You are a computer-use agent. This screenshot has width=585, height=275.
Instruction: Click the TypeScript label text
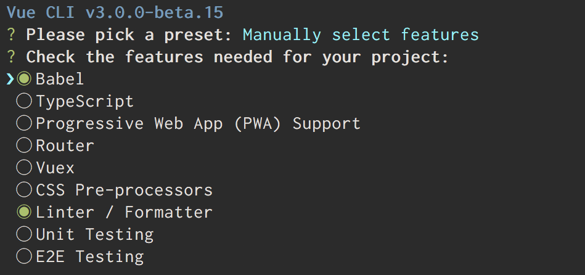coord(84,102)
